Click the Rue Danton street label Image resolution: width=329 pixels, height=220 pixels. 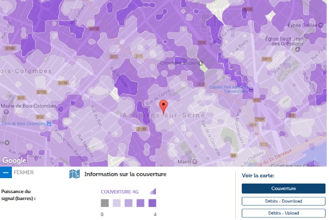[283, 64]
